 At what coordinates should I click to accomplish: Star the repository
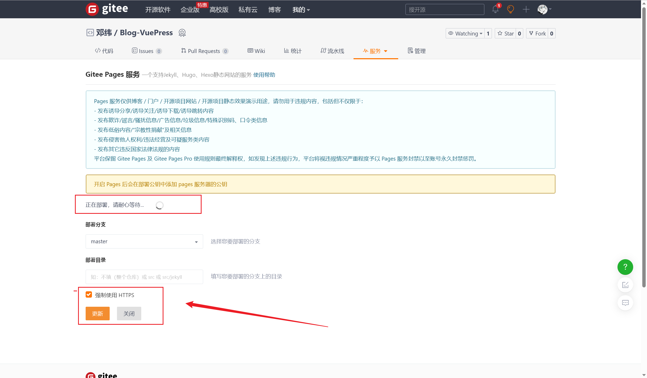click(x=505, y=33)
